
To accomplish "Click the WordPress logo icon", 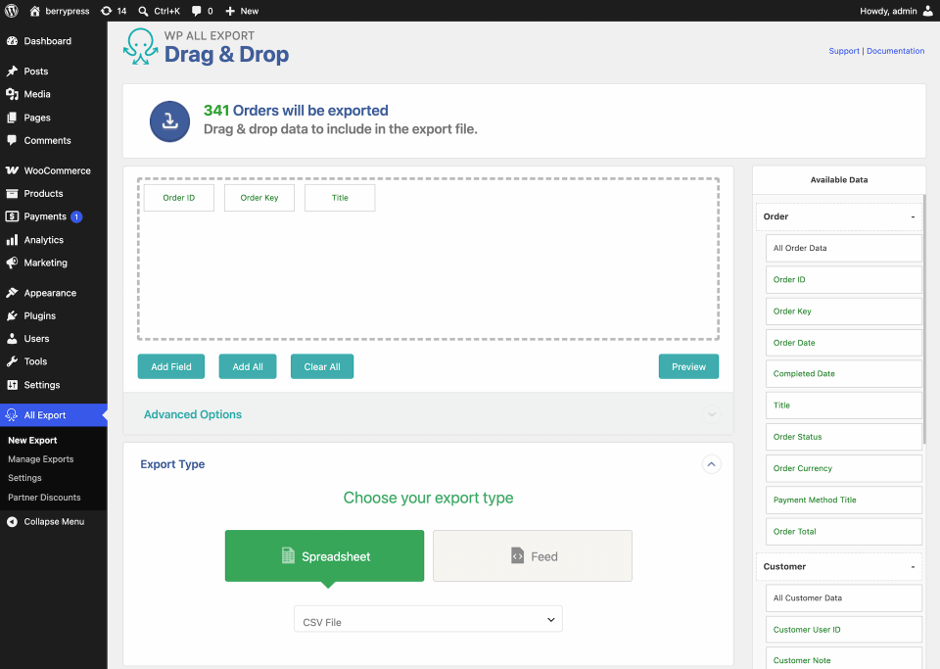I will [12, 11].
